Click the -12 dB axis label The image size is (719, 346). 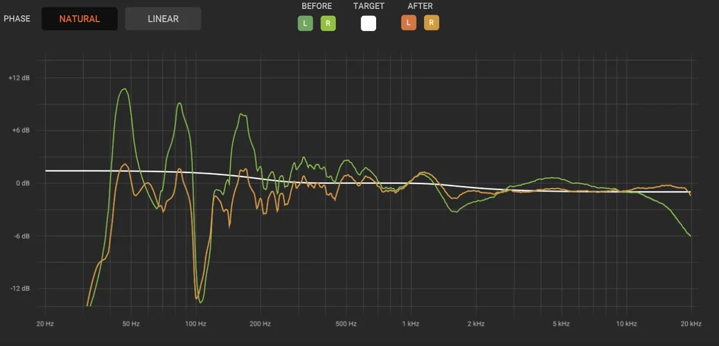click(x=19, y=289)
